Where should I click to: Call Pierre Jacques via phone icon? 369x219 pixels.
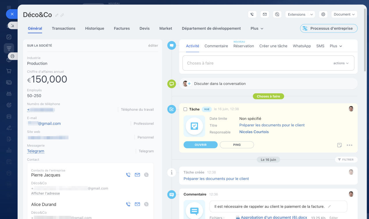point(128,175)
